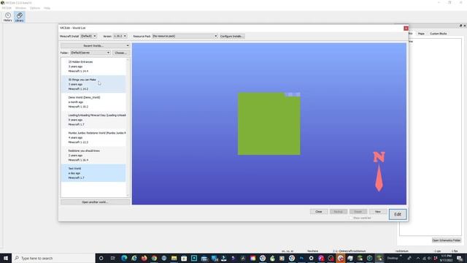This screenshot has height=263, width=467.
Task: Launch Firefox from the taskbar
Action: (144, 258)
